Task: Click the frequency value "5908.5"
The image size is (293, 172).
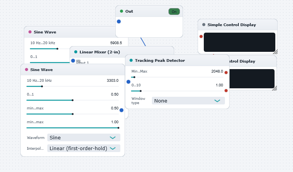Action: (x=116, y=43)
